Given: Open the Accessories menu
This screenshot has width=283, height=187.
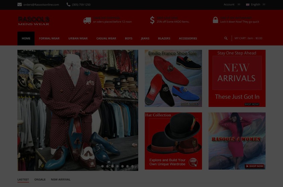Looking at the screenshot, I should [188, 38].
